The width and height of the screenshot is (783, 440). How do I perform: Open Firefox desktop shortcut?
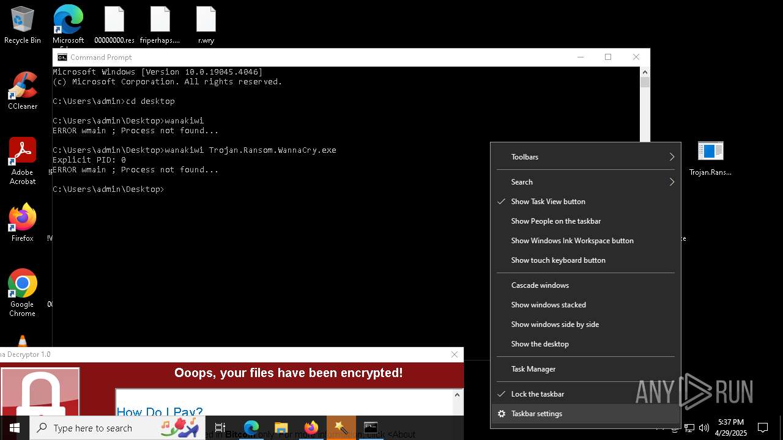pyautogui.click(x=23, y=222)
